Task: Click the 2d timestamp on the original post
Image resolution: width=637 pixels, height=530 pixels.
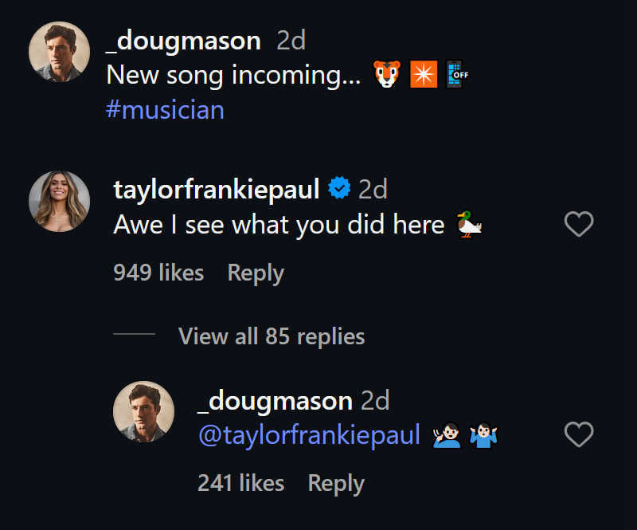Action: (288, 40)
